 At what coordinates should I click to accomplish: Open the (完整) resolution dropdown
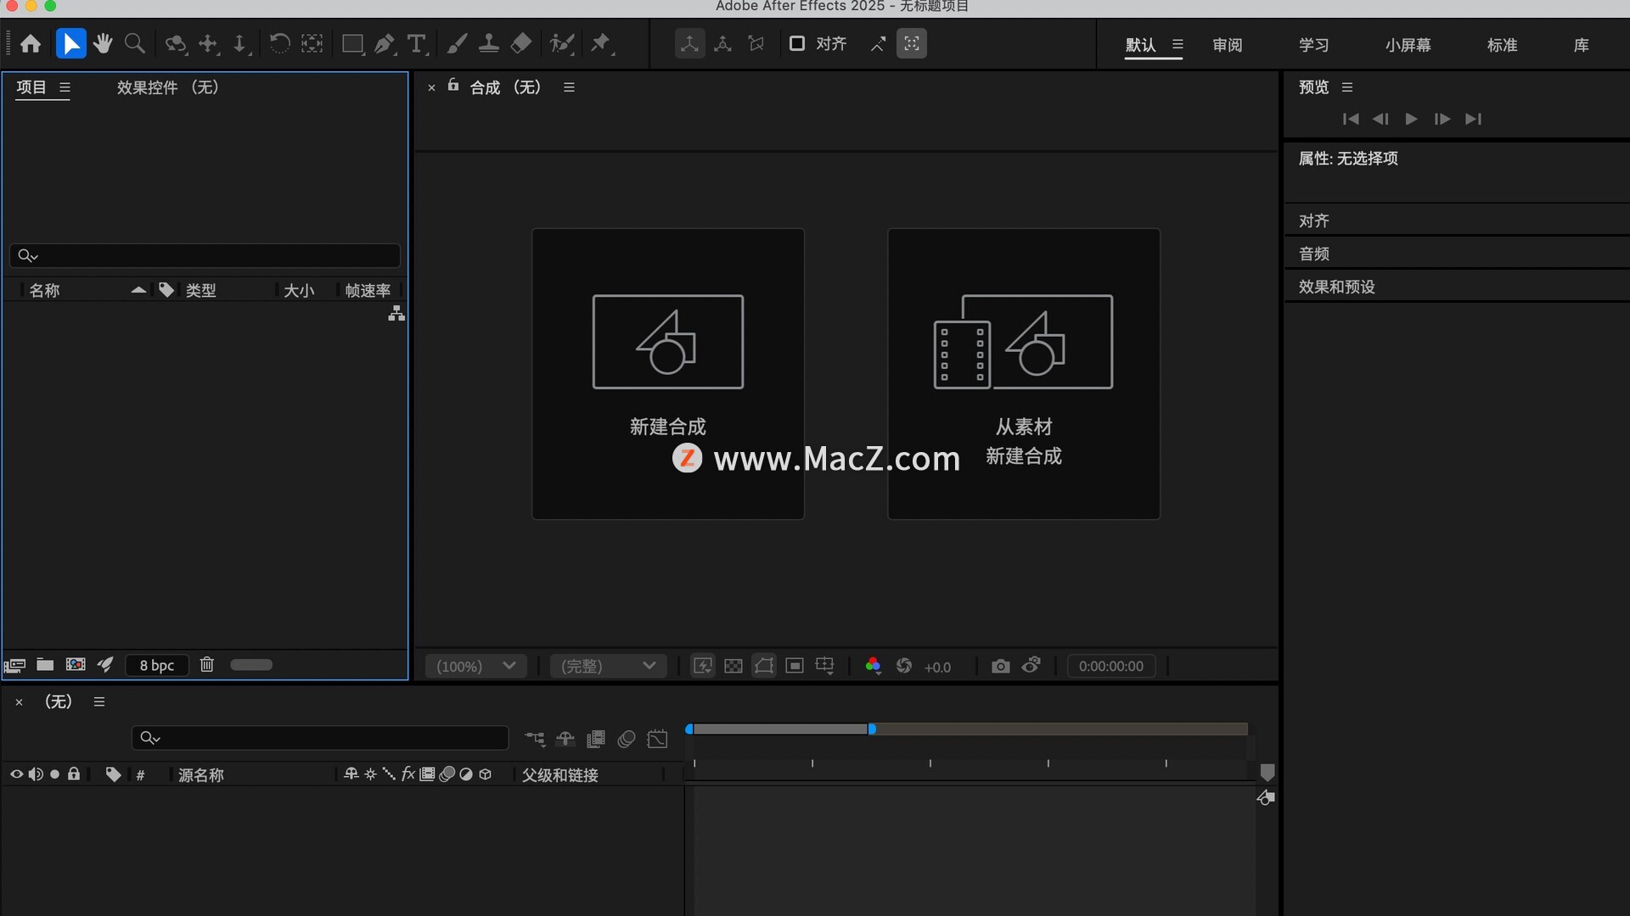[608, 667]
